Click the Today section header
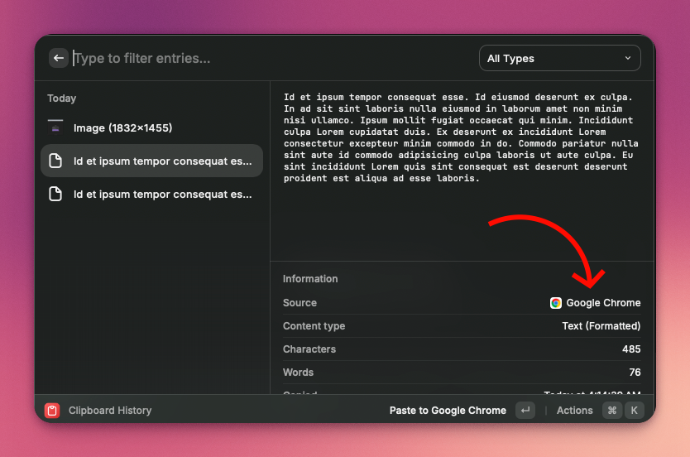Image resolution: width=690 pixels, height=457 pixels. (x=61, y=99)
